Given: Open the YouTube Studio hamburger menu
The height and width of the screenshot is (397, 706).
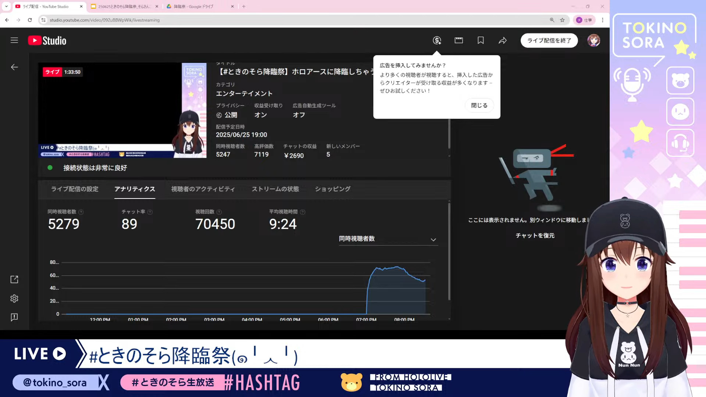Looking at the screenshot, I should pos(14,40).
